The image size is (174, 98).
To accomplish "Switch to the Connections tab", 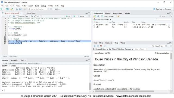I will 117,13.
